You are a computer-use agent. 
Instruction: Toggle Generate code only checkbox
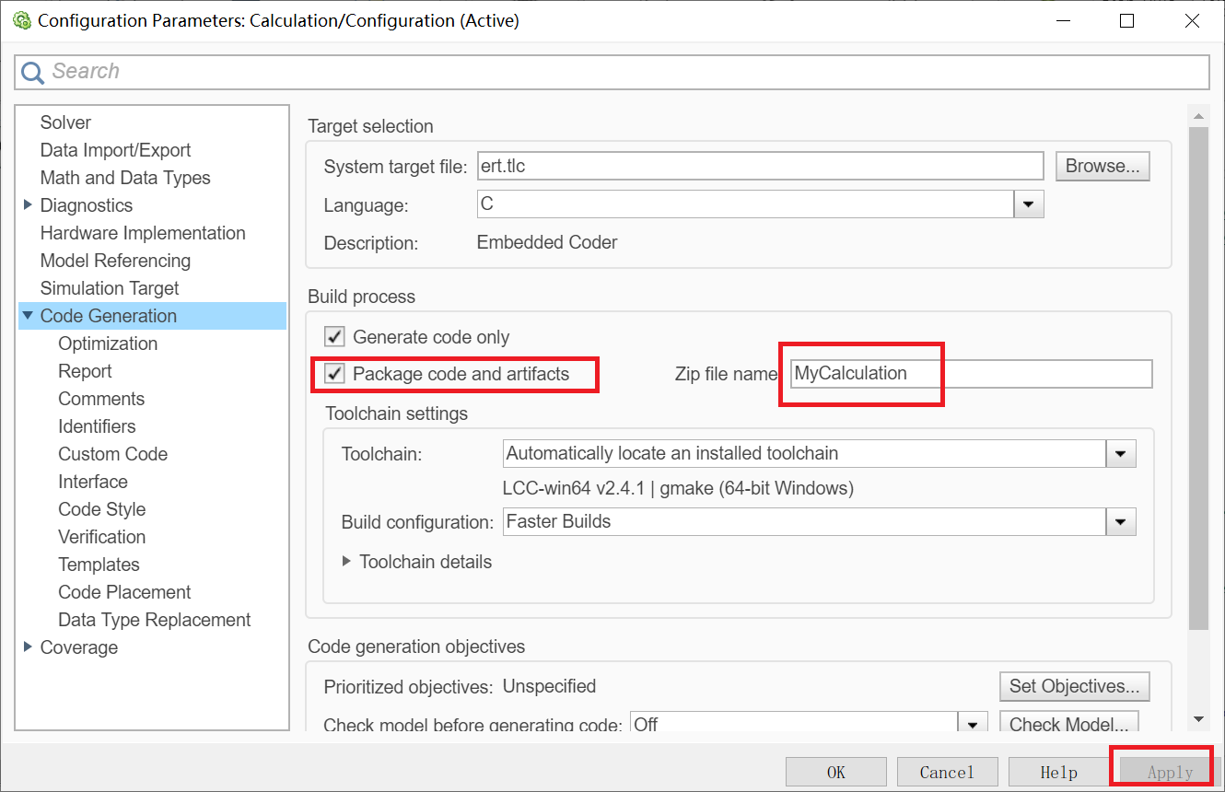[x=335, y=337]
